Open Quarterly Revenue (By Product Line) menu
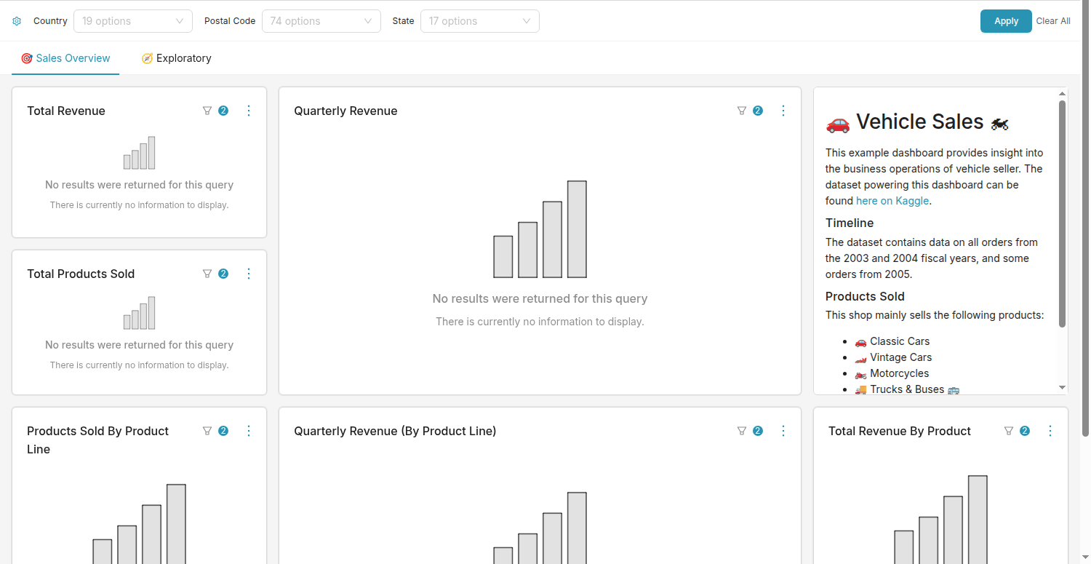 [x=783, y=431]
